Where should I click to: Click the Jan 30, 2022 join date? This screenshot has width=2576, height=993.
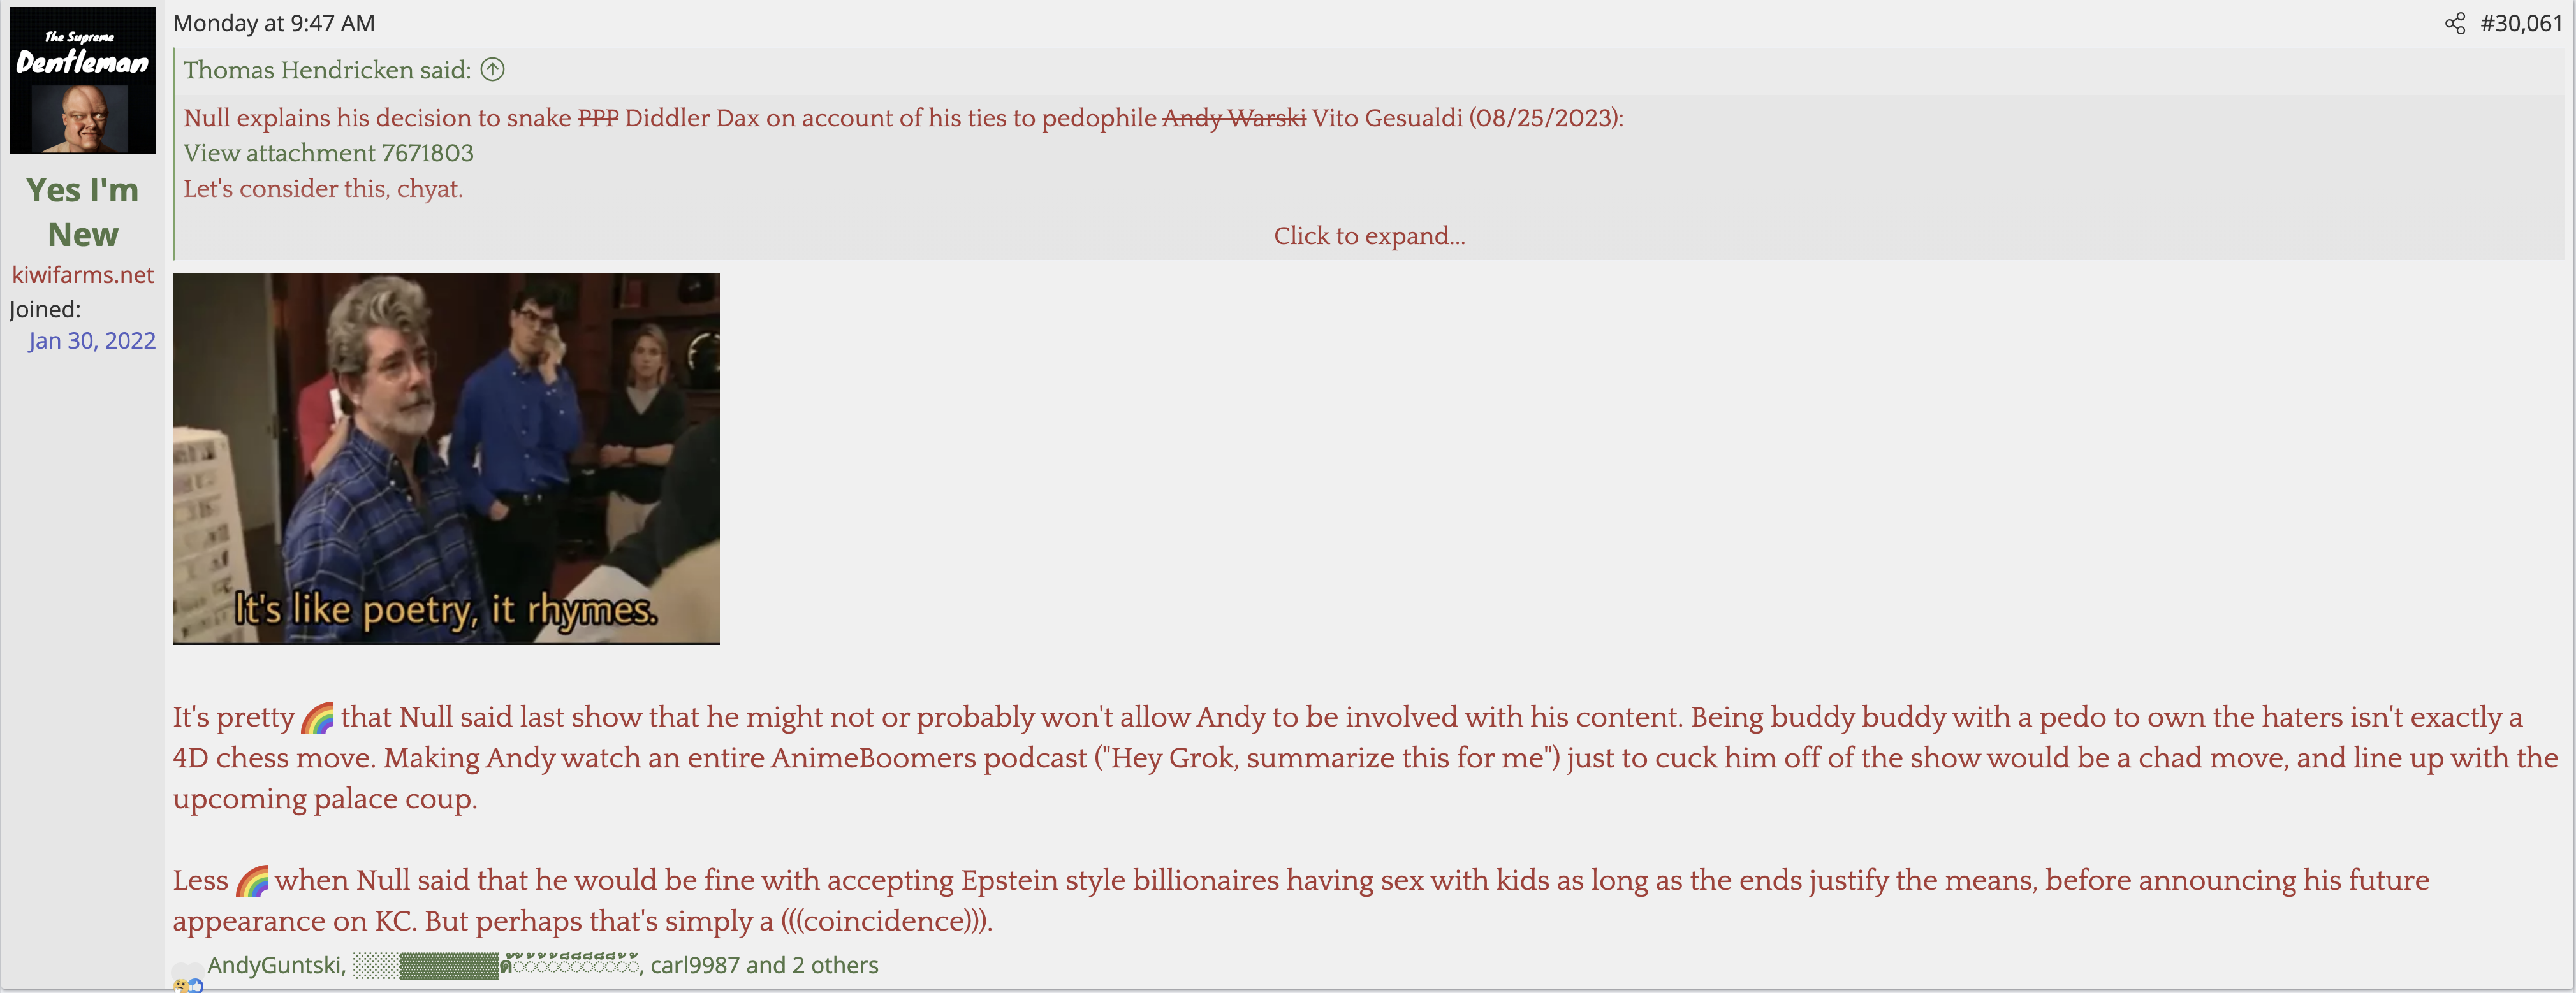(92, 341)
